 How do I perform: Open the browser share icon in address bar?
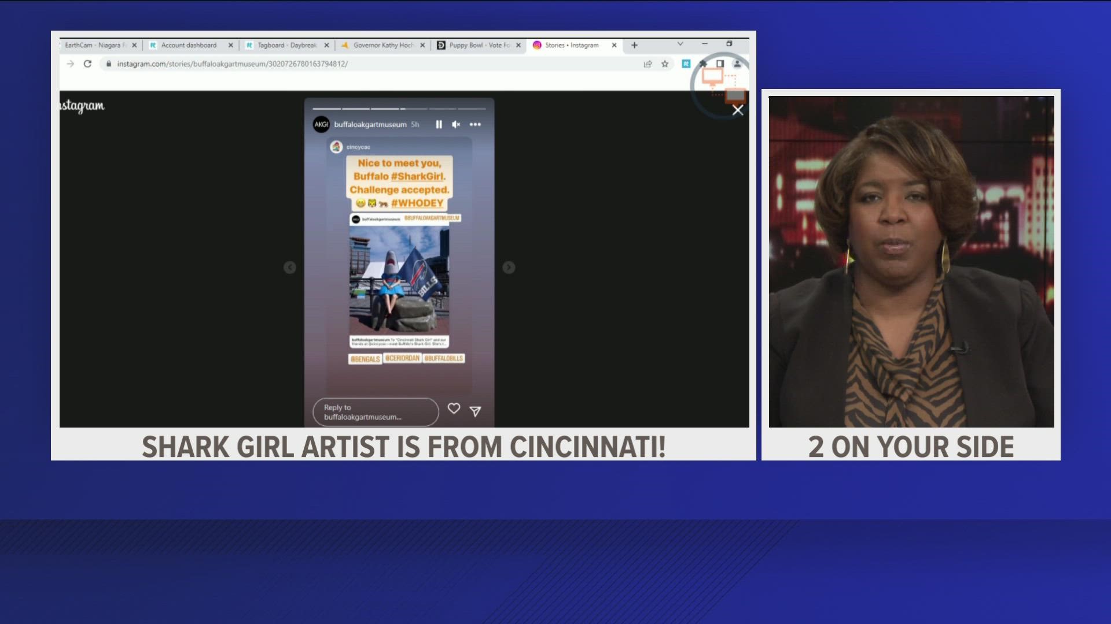[x=648, y=64]
